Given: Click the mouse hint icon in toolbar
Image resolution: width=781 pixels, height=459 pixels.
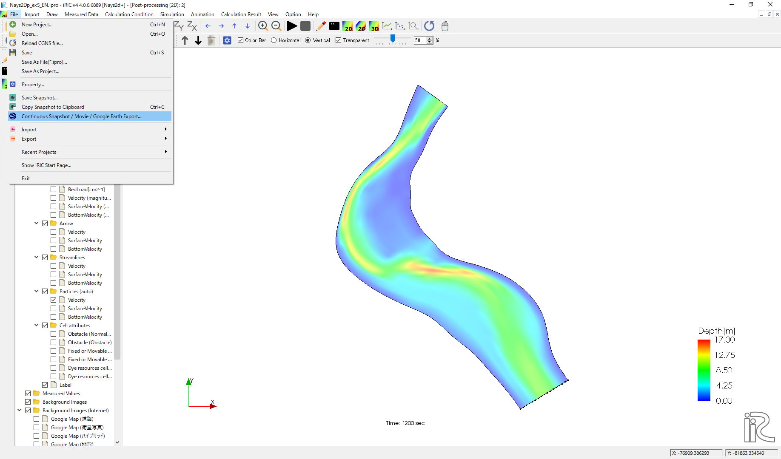Looking at the screenshot, I should tap(445, 26).
